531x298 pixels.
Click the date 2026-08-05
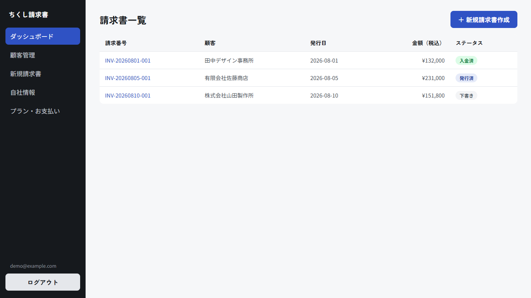tap(324, 78)
